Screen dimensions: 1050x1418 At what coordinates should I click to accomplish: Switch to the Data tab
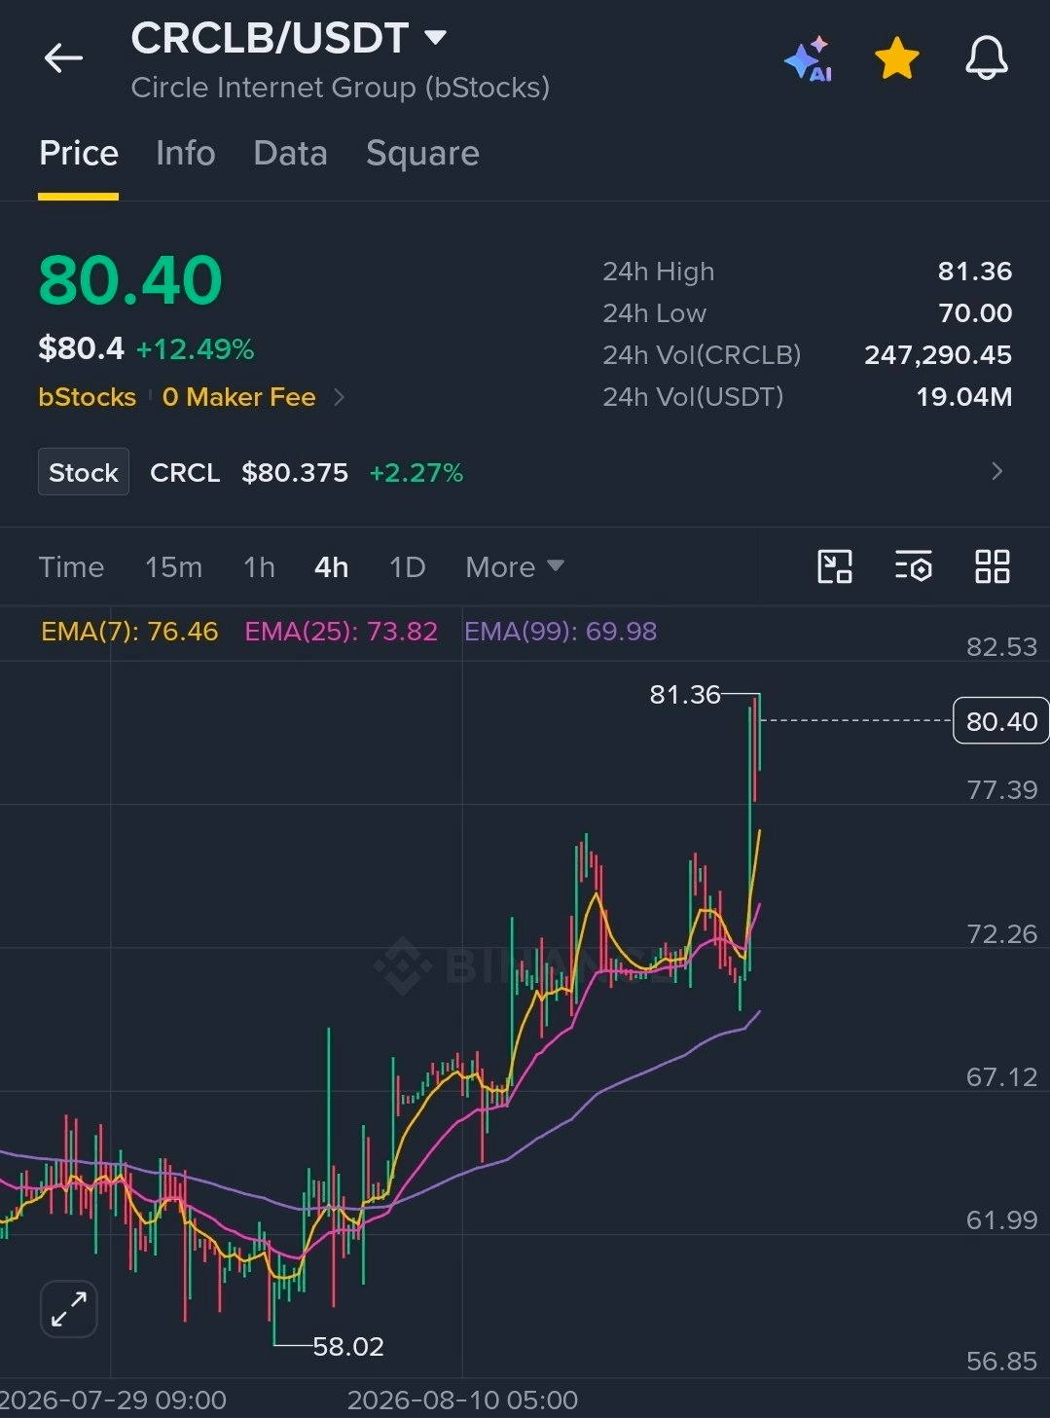pos(290,154)
